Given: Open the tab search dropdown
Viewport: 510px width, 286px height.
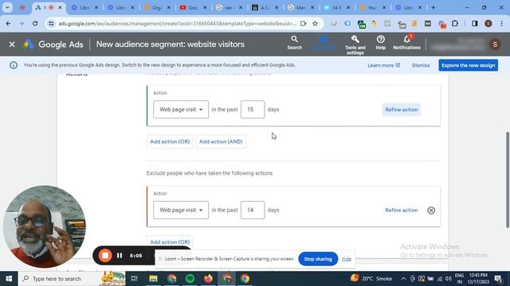Looking at the screenshot, I should pos(7,7).
